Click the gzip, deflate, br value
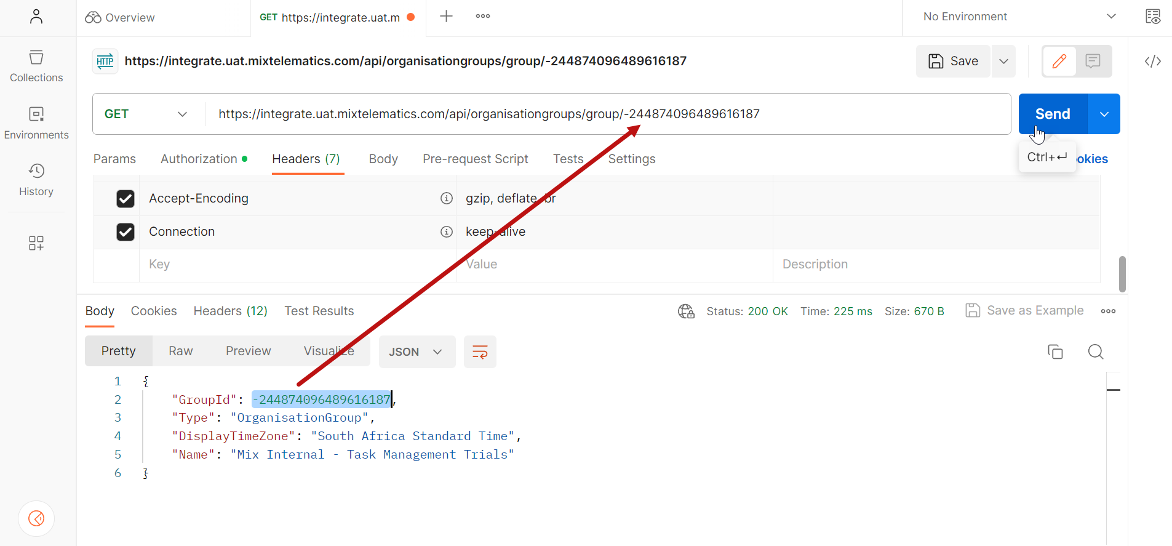The width and height of the screenshot is (1172, 546). pyautogui.click(x=511, y=198)
